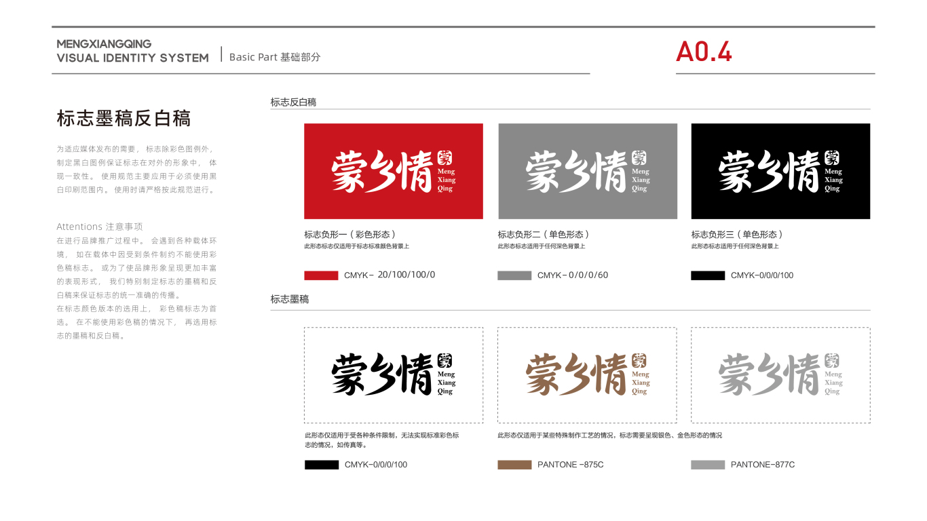Click the black swatch below the ink logo
The width and height of the screenshot is (927, 521).
[322, 465]
